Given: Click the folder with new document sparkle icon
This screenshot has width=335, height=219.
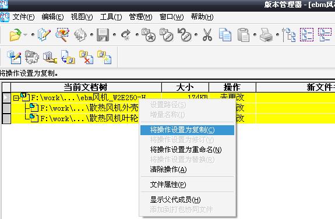Looking at the screenshot, I should point(104,57).
